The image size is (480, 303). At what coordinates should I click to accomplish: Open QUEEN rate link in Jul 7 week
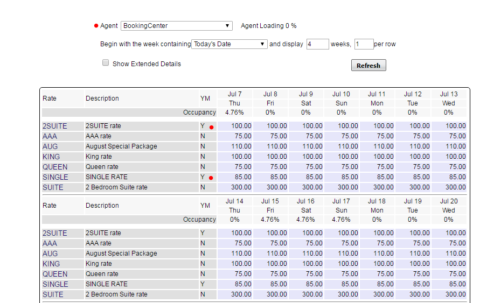pos(55,167)
